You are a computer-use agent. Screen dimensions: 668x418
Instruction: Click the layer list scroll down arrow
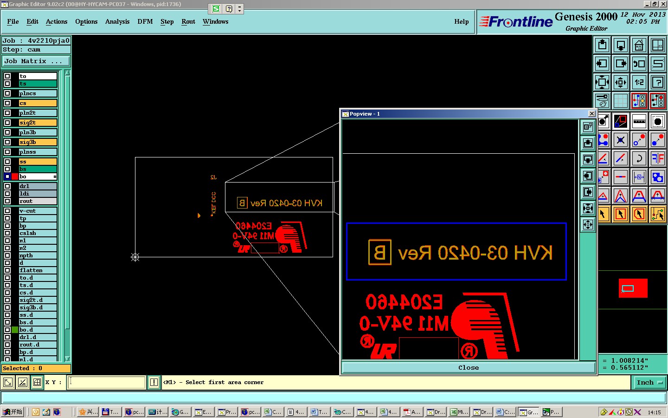[67, 359]
